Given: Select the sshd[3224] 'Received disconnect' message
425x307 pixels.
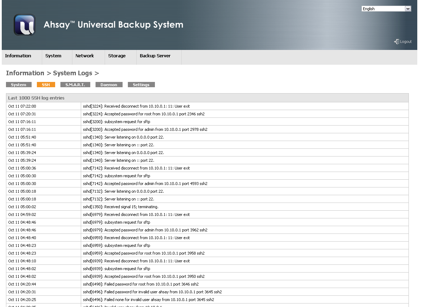Looking at the screenshot, I should [136, 106].
